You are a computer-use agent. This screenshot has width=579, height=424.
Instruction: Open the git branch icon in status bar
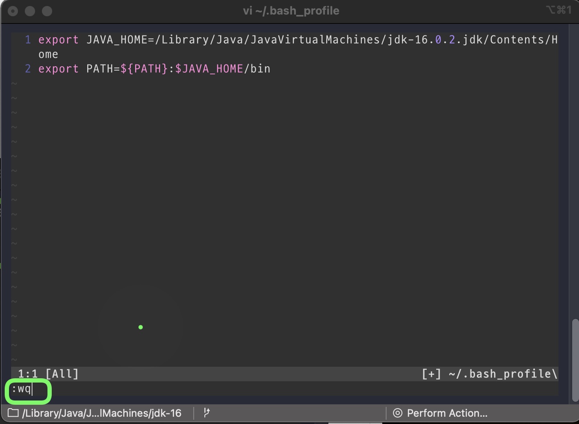click(207, 413)
